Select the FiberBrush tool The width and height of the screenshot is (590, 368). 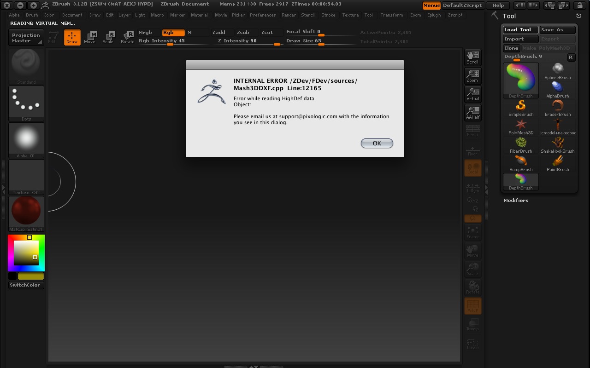click(x=521, y=145)
